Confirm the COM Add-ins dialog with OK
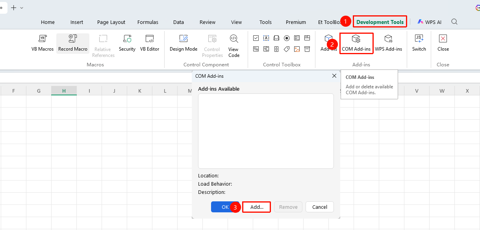This screenshot has width=480, height=230. point(225,207)
